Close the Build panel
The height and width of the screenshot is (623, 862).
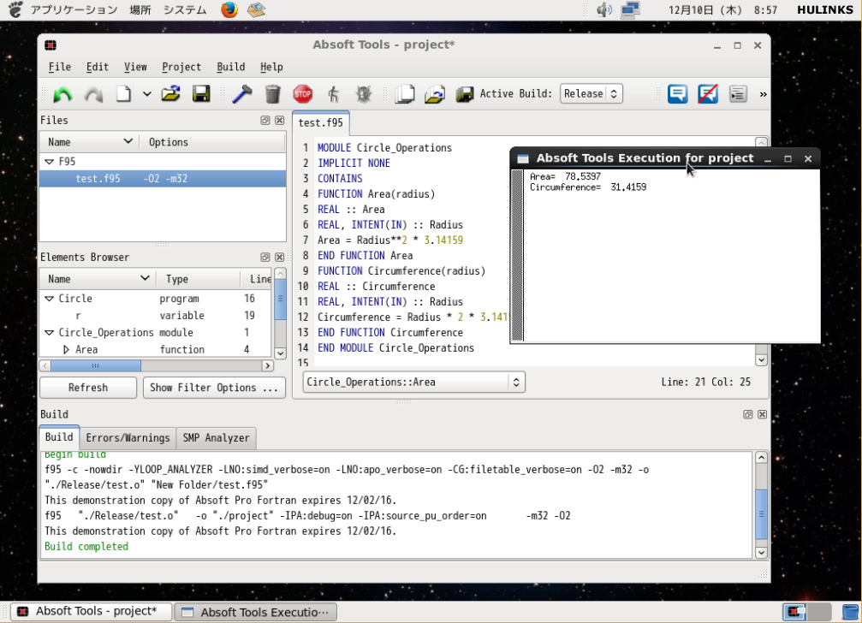(x=762, y=414)
